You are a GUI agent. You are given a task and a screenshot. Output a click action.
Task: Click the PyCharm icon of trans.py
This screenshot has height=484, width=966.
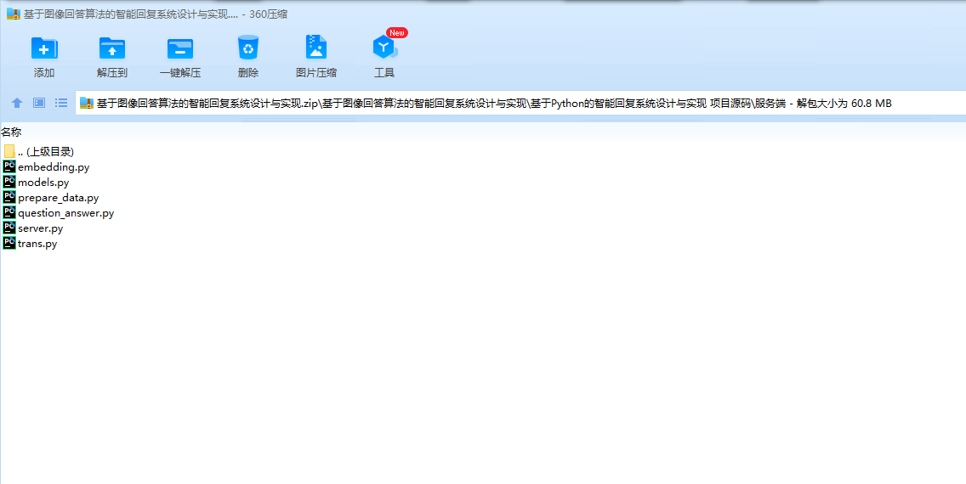9,244
